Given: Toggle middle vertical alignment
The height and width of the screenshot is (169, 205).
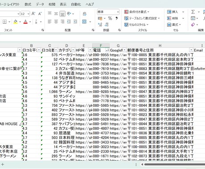Looking at the screenshot, I should pos(56,14).
